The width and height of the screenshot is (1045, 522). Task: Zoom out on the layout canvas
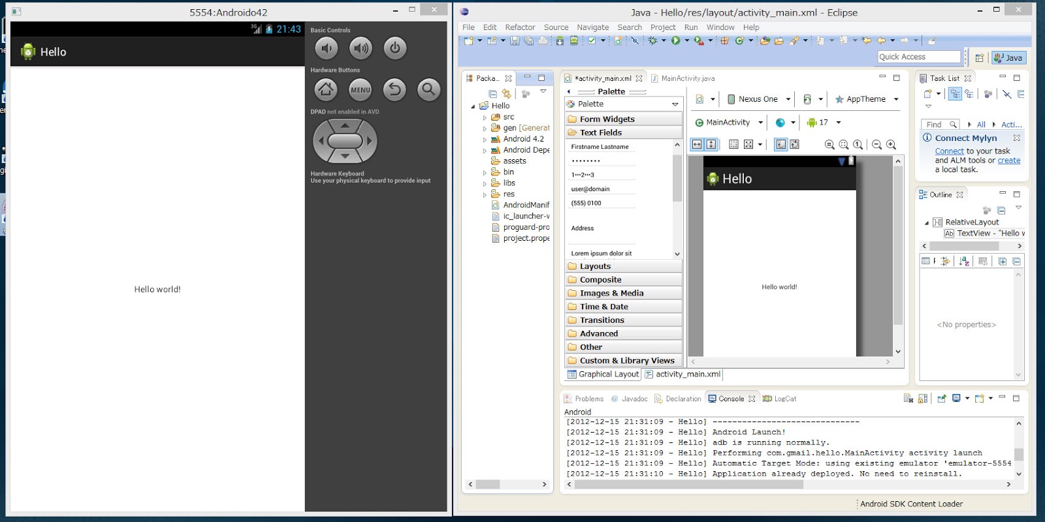876,144
